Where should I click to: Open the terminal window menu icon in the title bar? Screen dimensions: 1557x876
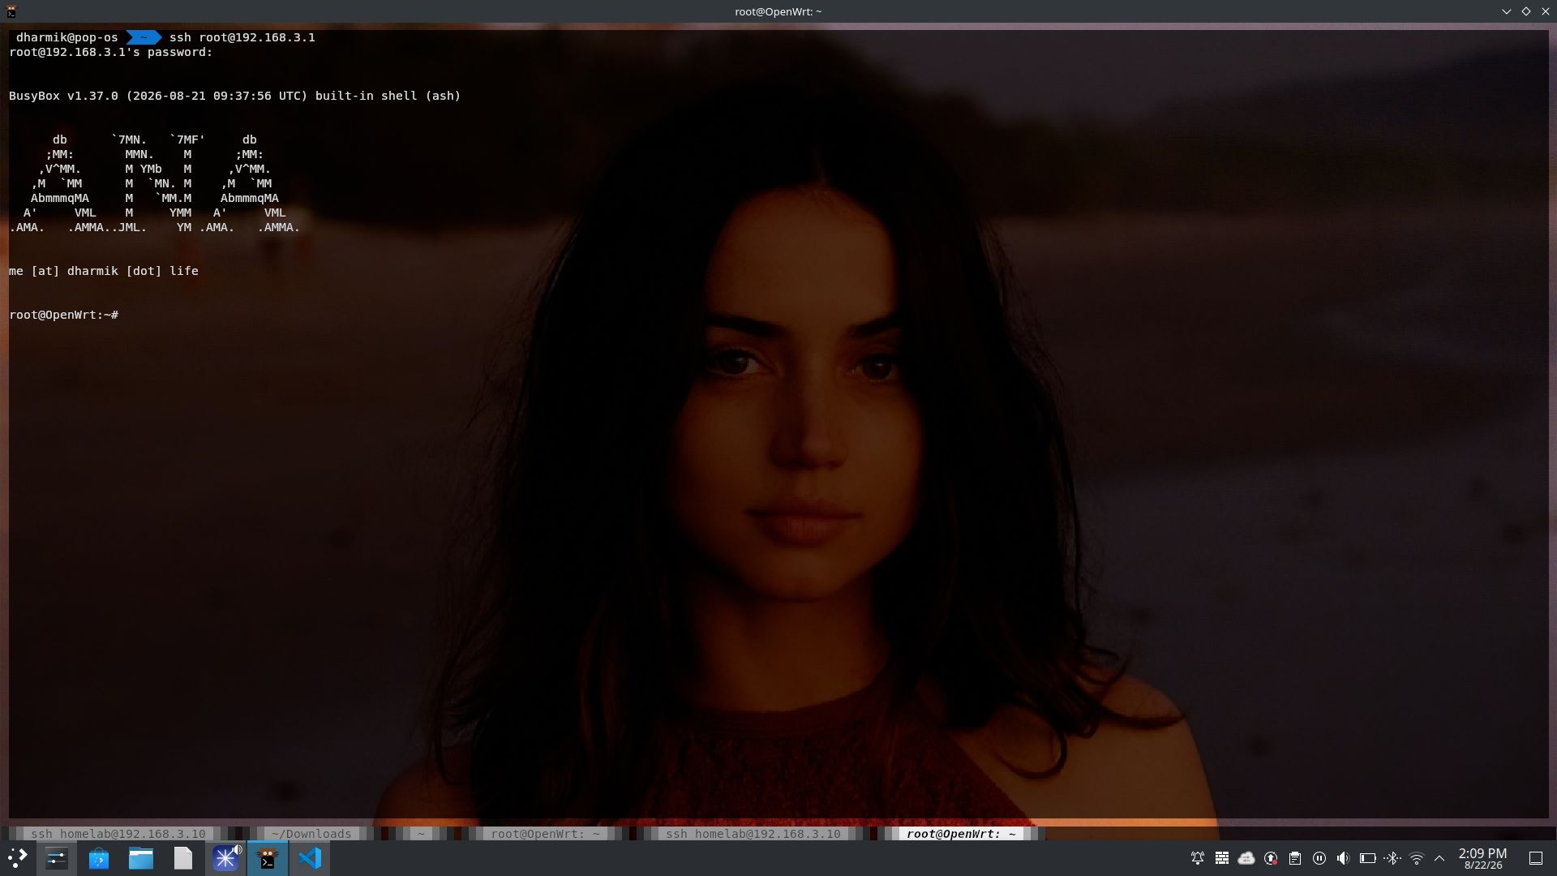(x=11, y=11)
